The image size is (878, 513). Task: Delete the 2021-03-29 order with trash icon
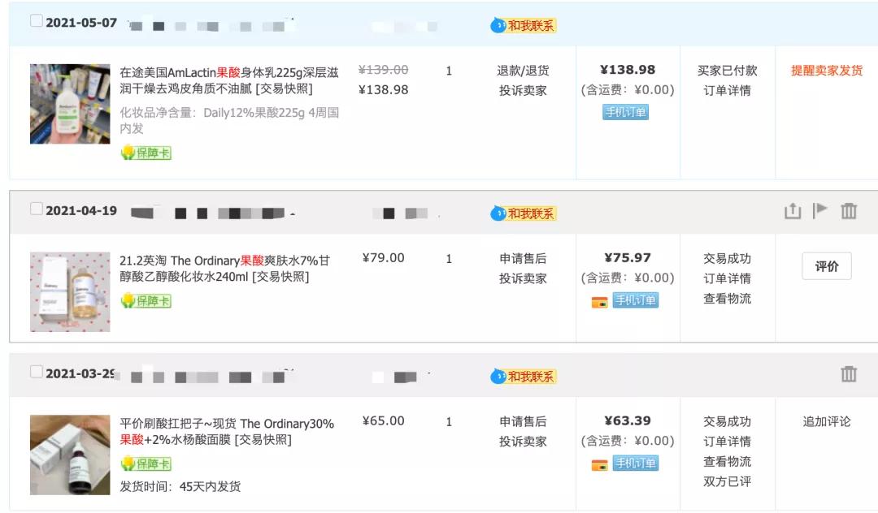tap(849, 374)
